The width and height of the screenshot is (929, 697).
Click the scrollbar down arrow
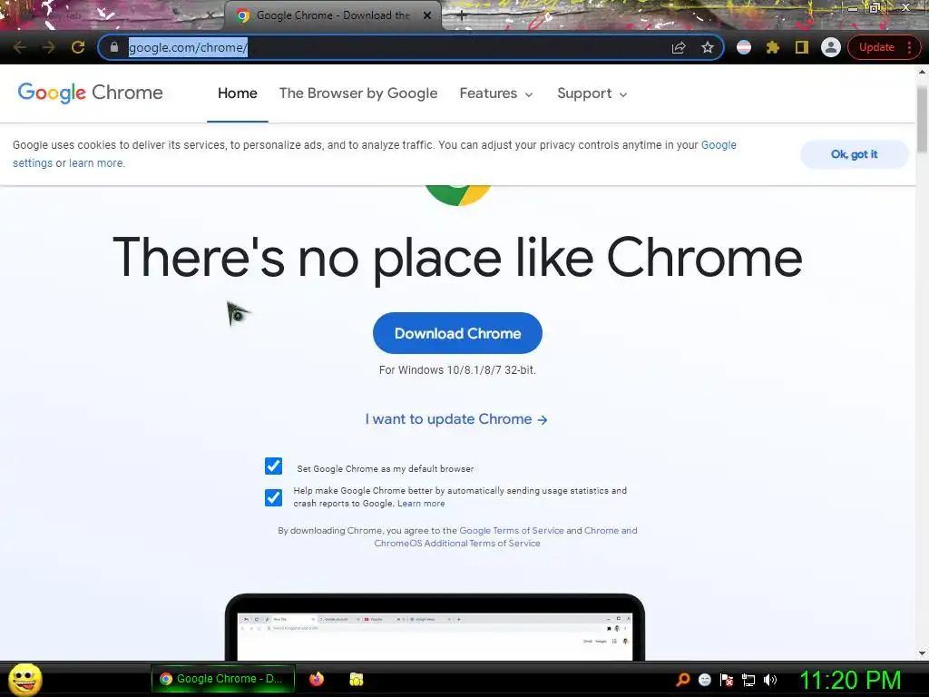(922, 653)
